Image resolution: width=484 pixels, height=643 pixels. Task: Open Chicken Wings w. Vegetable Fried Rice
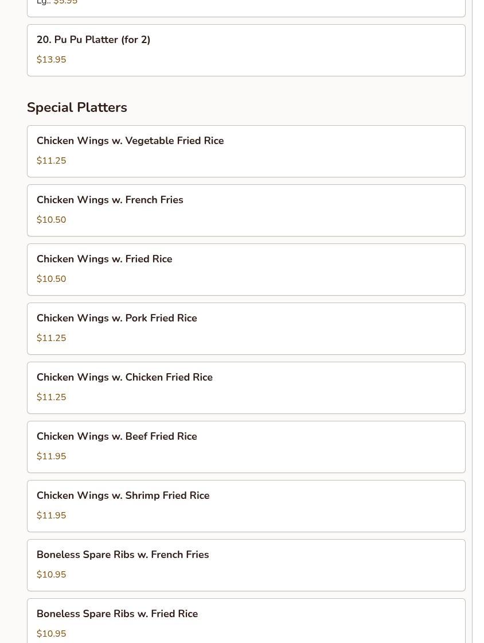click(130, 141)
